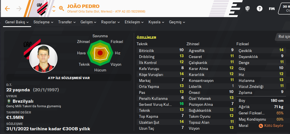Viewport: 290px width, 134px height.
Task: Open the Genel Bakış dropdown menu
Action: click(x=17, y=22)
